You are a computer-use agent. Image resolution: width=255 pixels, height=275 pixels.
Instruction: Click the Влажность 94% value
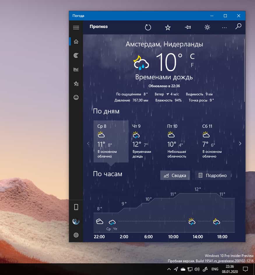coord(168,100)
